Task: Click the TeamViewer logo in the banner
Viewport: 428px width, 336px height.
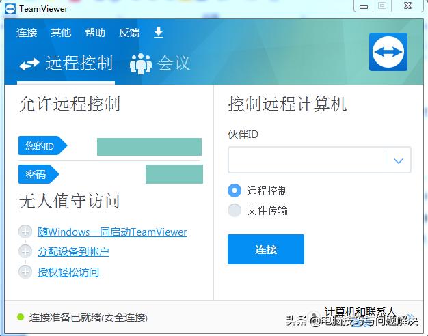Action: tap(388, 52)
